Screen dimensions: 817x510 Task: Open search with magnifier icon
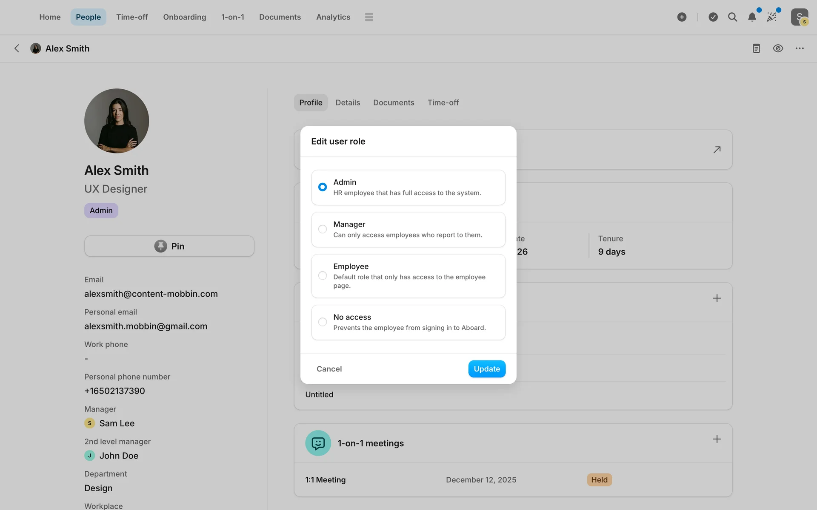(732, 17)
